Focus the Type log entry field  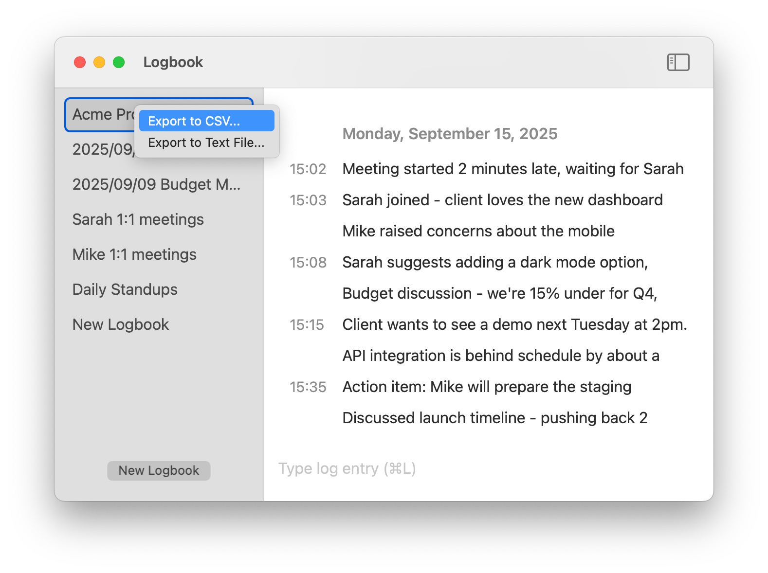click(488, 468)
